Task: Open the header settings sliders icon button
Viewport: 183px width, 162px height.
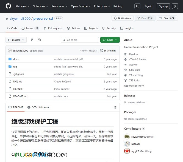Action: click(x=175, y=6)
